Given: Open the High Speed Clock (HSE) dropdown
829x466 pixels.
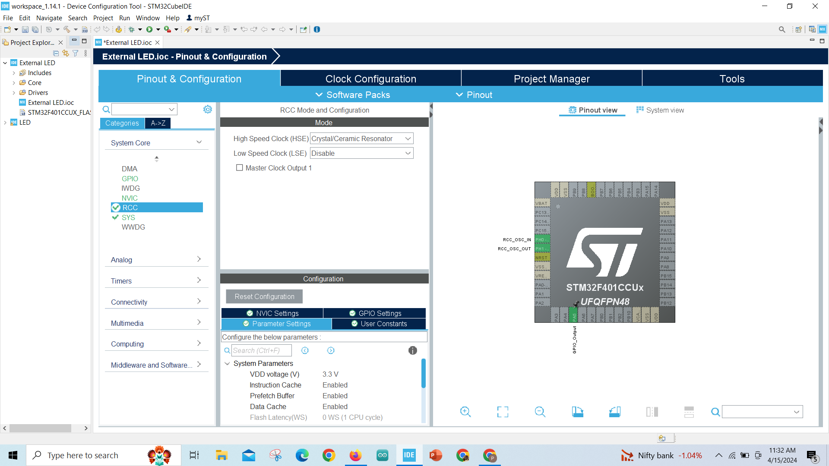Looking at the screenshot, I should click(361, 139).
